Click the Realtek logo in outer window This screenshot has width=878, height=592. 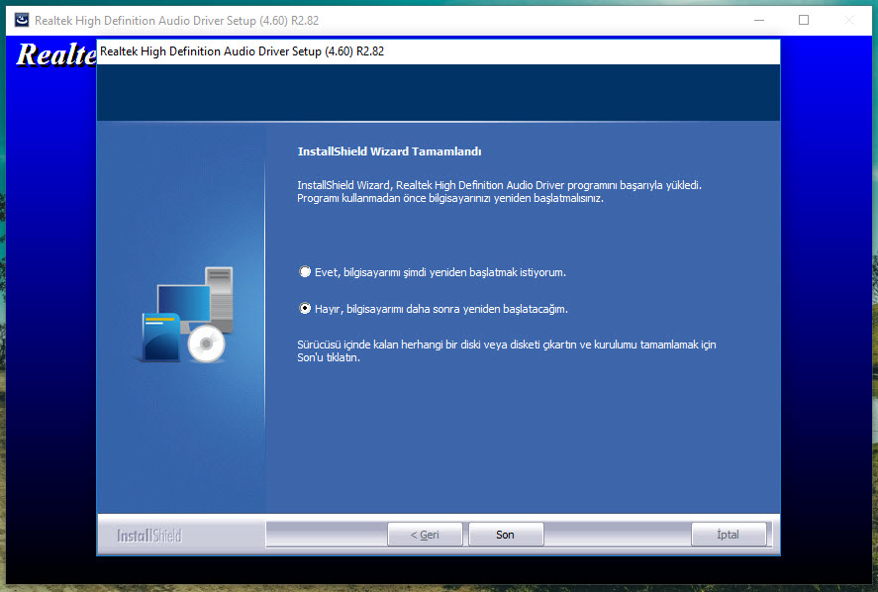[56, 54]
